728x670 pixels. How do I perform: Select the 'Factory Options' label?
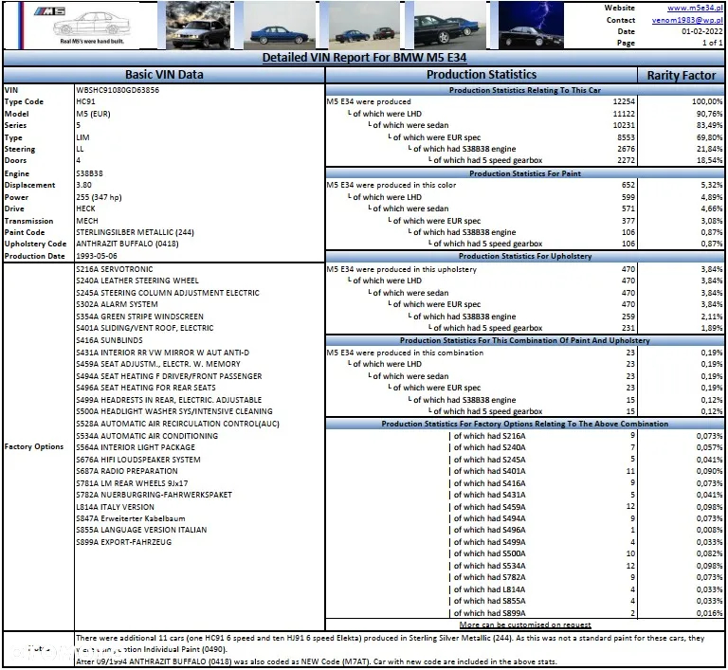coord(34,446)
